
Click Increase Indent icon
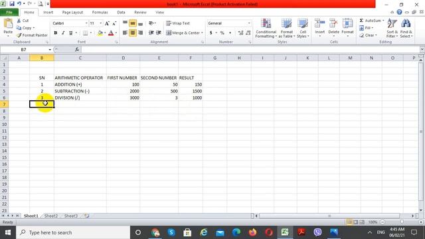(x=159, y=33)
